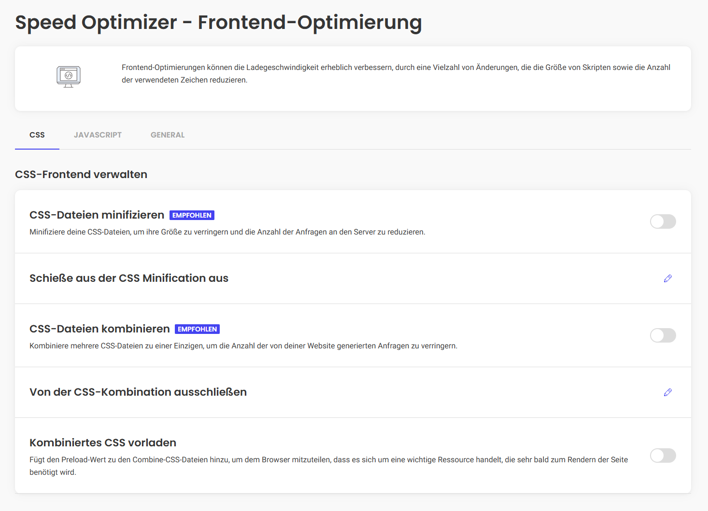This screenshot has width=708, height=511.
Task: Click the CSS-Dateien minifizieren heading text
Action: (97, 215)
